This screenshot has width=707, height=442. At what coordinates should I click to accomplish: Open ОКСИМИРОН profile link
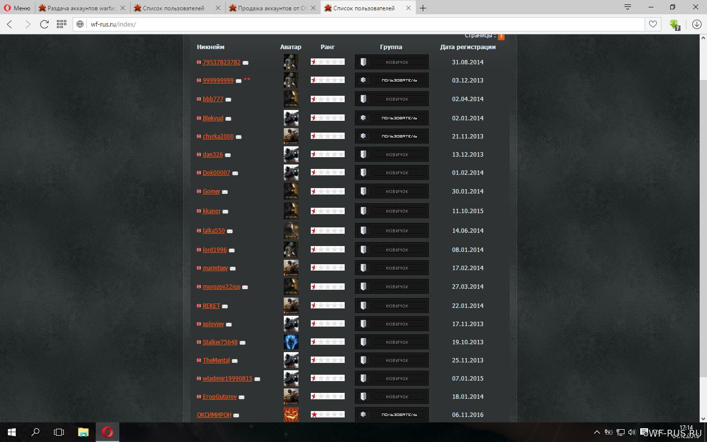click(x=214, y=415)
